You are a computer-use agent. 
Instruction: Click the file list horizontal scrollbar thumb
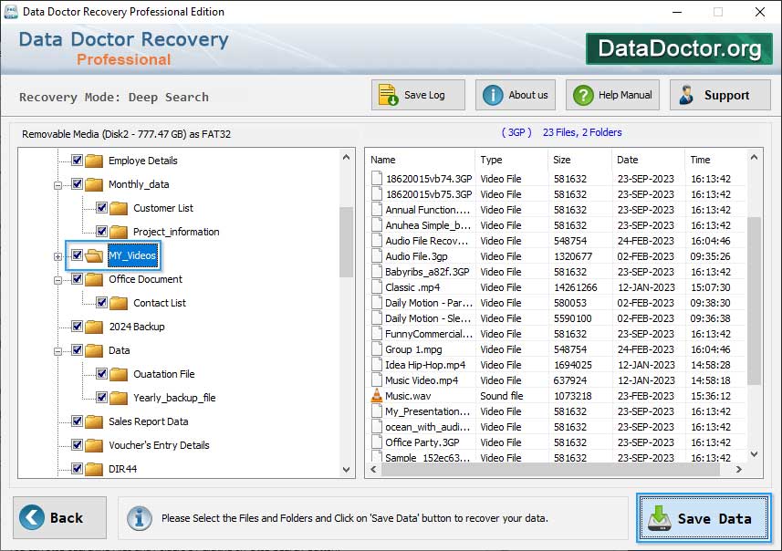550,469
